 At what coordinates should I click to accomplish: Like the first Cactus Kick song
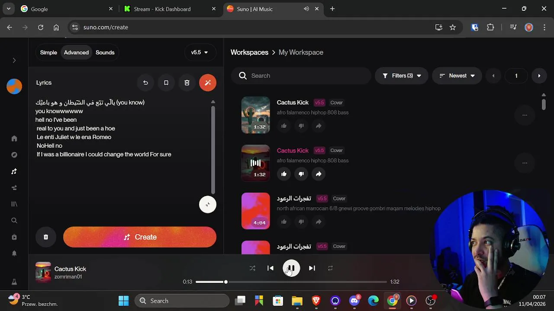pos(284,126)
